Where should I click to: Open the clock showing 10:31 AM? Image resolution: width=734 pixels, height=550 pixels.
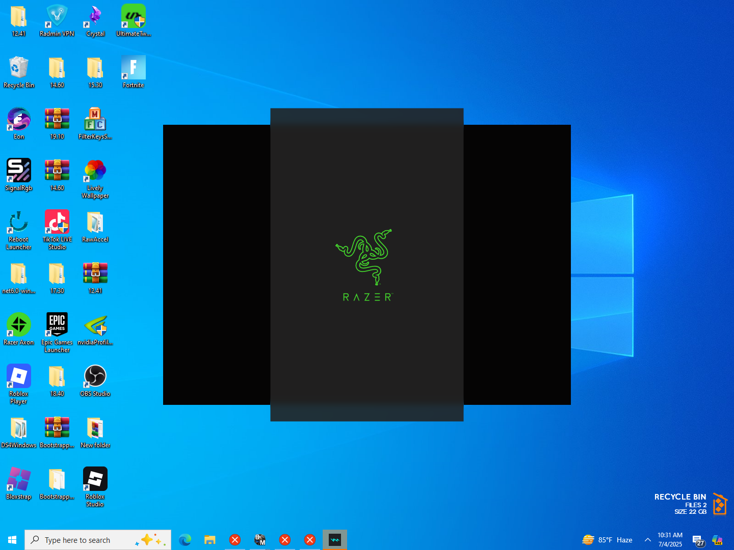(x=670, y=540)
